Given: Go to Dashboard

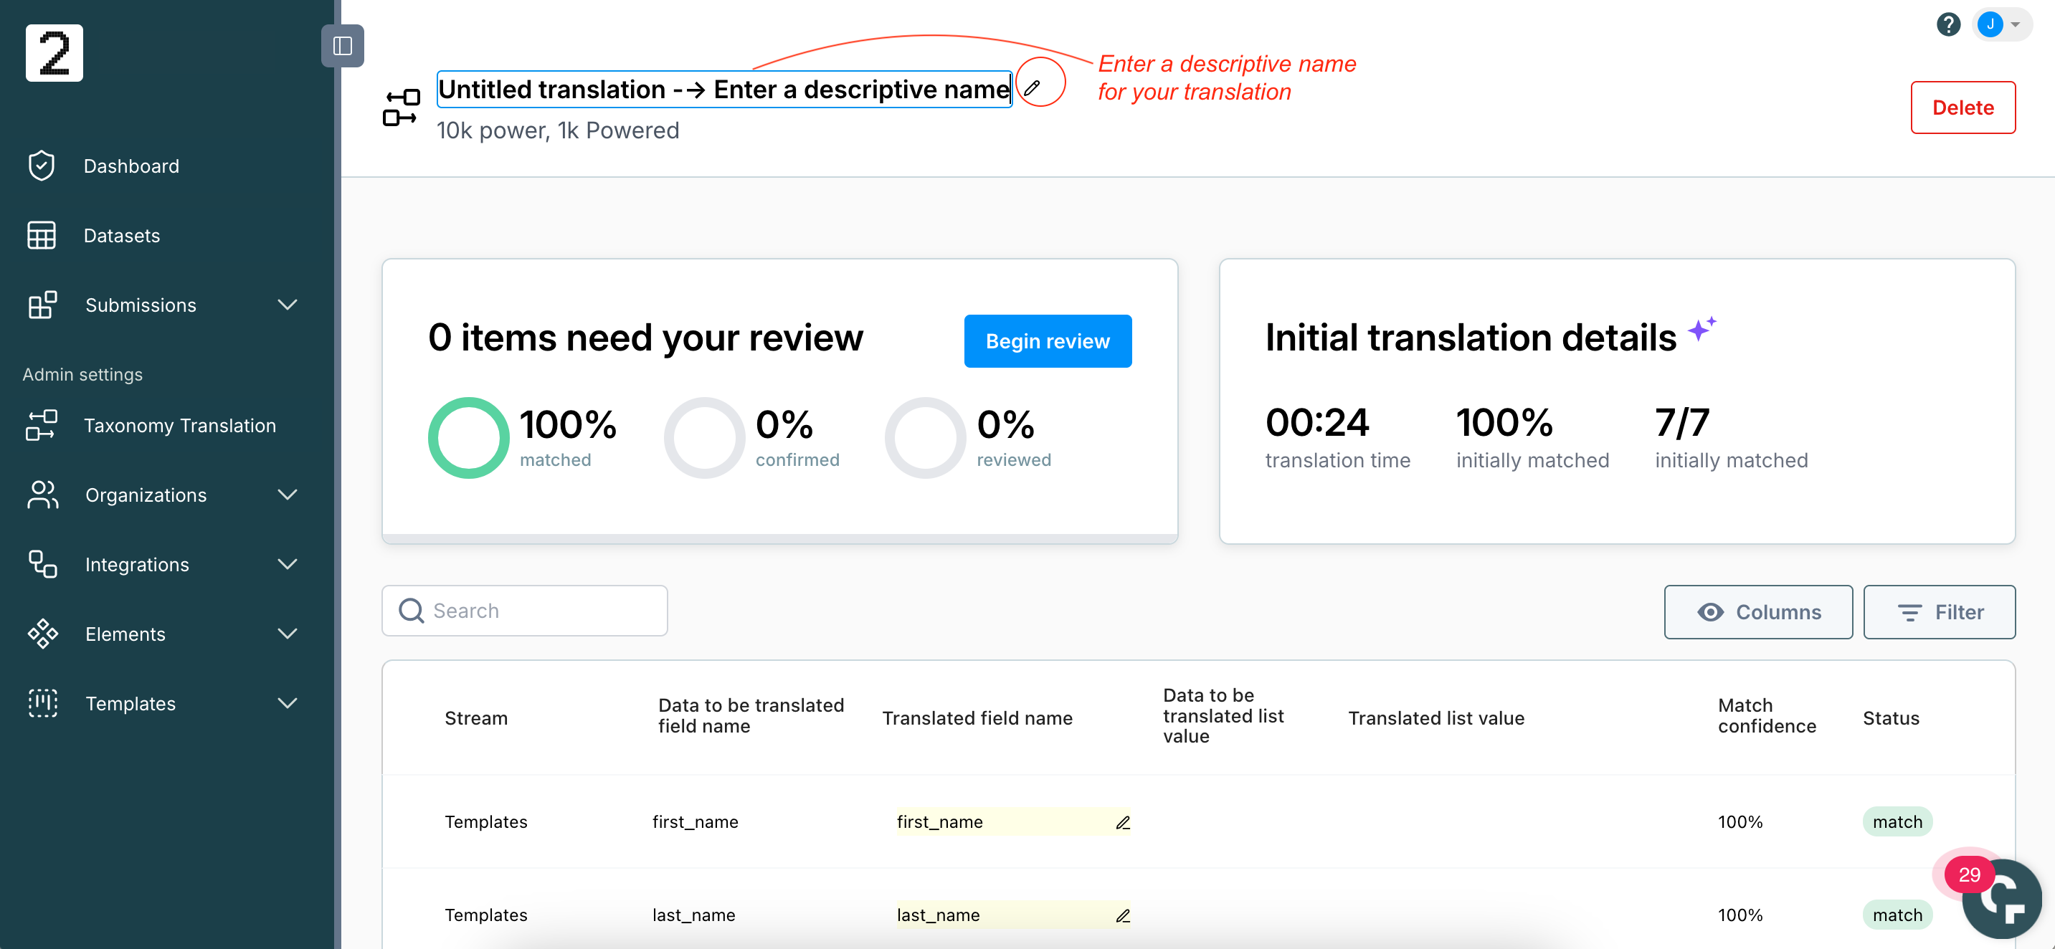Looking at the screenshot, I should [x=132, y=166].
